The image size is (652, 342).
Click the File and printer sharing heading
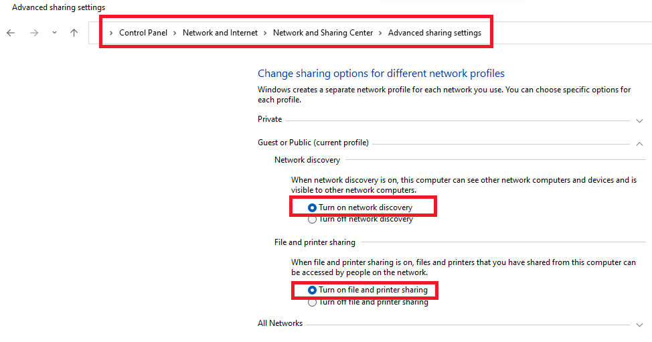[x=315, y=242]
